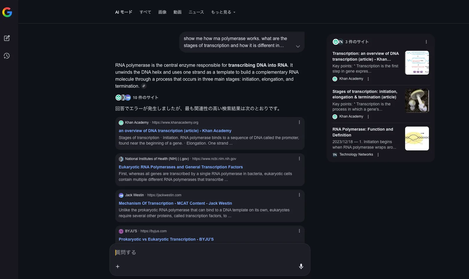
Task: Open sidebar Stages of transcription article
Action: [x=365, y=94]
